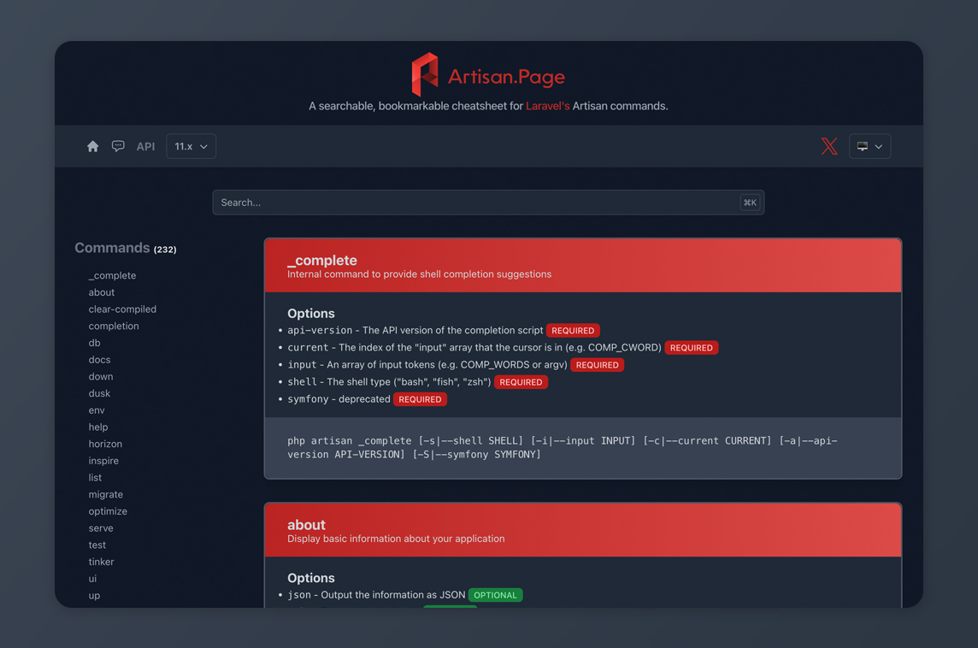Expand the 11.x version dropdown
The width and height of the screenshot is (978, 648).
pos(191,146)
